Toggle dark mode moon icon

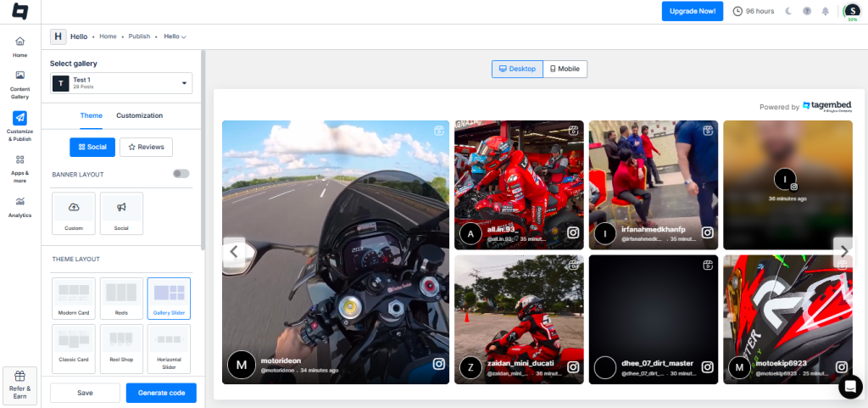[787, 11]
